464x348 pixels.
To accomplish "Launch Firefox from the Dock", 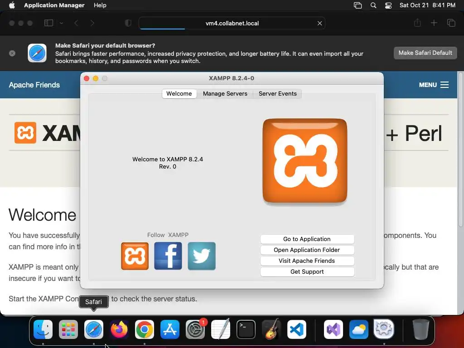I will 119,329.
